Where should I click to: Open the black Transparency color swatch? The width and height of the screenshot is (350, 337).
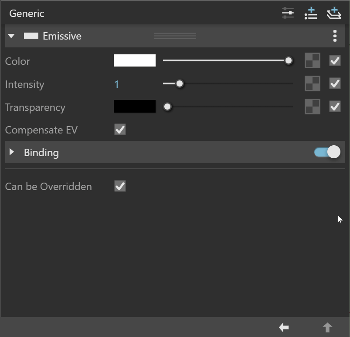pyautogui.click(x=135, y=106)
